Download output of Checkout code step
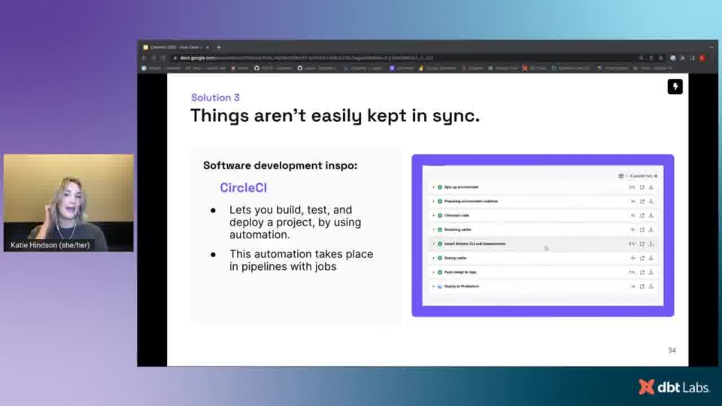Image resolution: width=722 pixels, height=406 pixels. pyautogui.click(x=651, y=216)
